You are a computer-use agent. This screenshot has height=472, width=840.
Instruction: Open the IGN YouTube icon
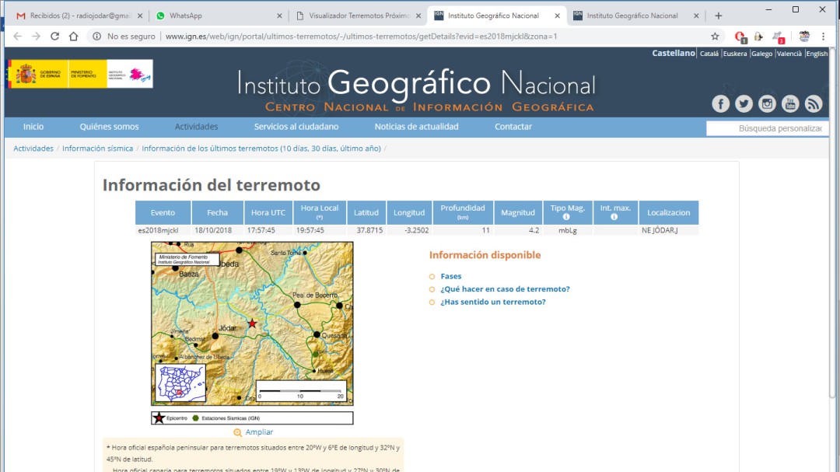(x=790, y=103)
